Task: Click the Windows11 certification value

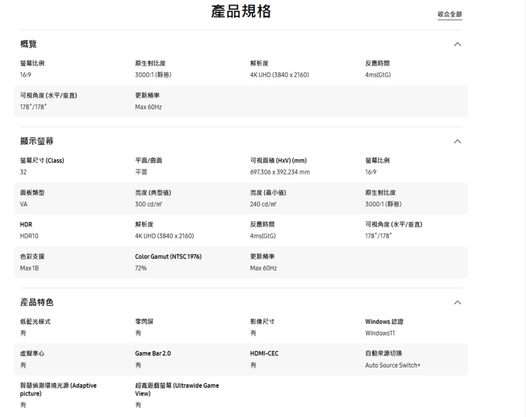Action: (380, 333)
